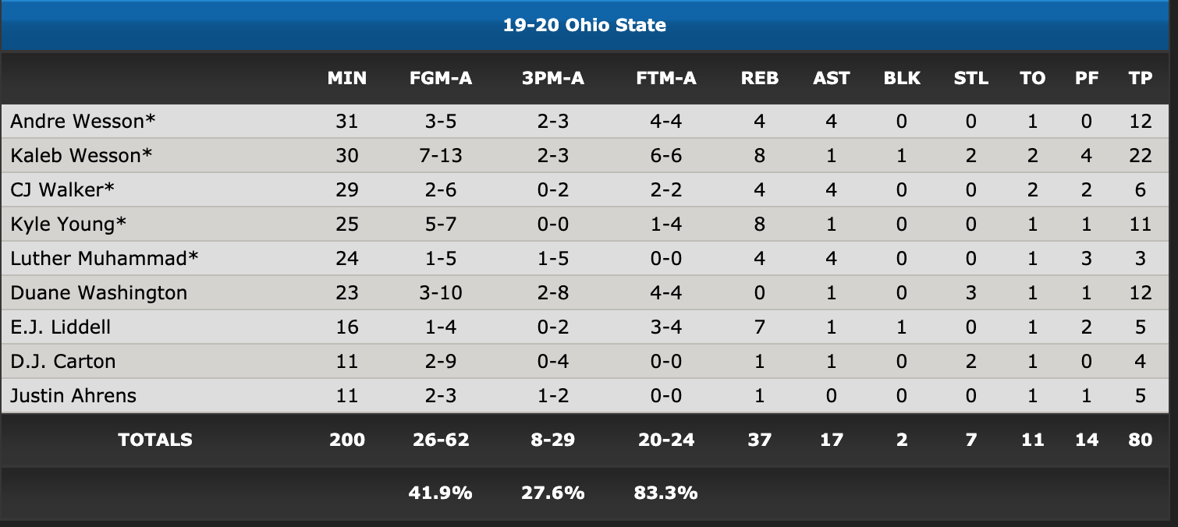Click D.J. Carton's player name
Viewport: 1178px width, 527px height.
click(x=63, y=362)
